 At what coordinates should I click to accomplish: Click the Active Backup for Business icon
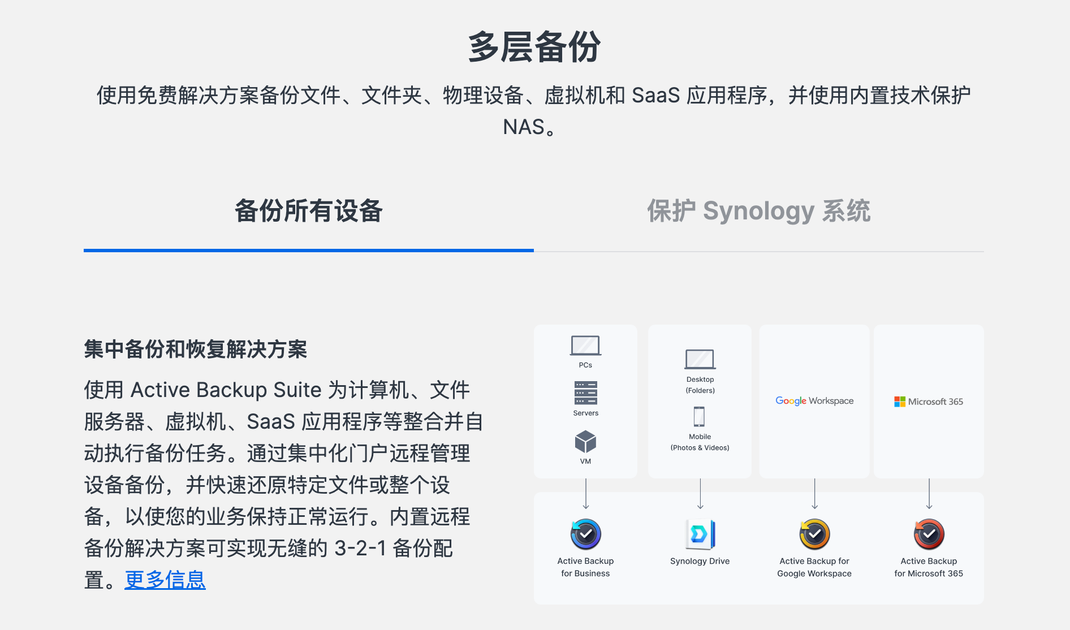(585, 534)
